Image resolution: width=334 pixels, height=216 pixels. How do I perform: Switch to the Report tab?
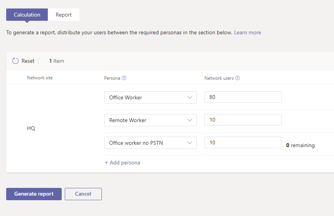[x=64, y=15]
